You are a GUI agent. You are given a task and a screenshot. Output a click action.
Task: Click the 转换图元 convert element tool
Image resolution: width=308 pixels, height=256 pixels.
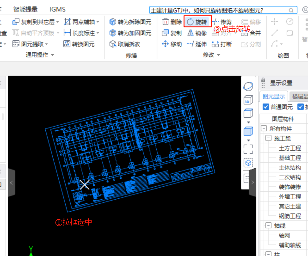(79, 44)
